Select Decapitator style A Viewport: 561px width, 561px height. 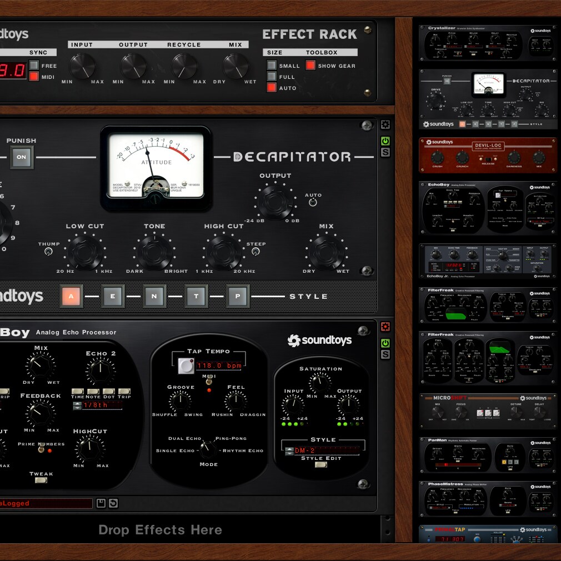pyautogui.click(x=71, y=296)
